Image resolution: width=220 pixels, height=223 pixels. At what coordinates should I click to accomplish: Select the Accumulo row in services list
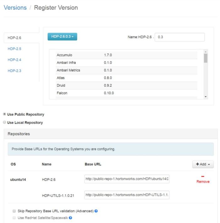(x=126, y=55)
